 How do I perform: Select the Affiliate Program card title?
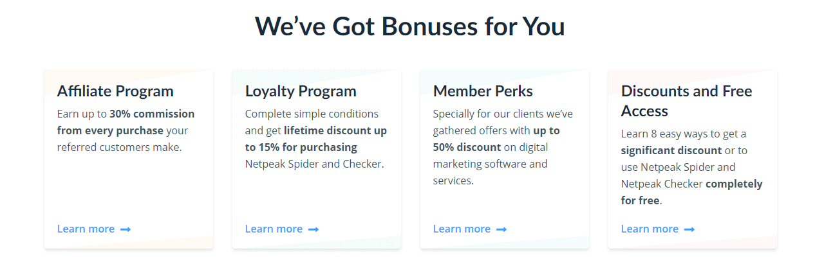click(x=115, y=91)
